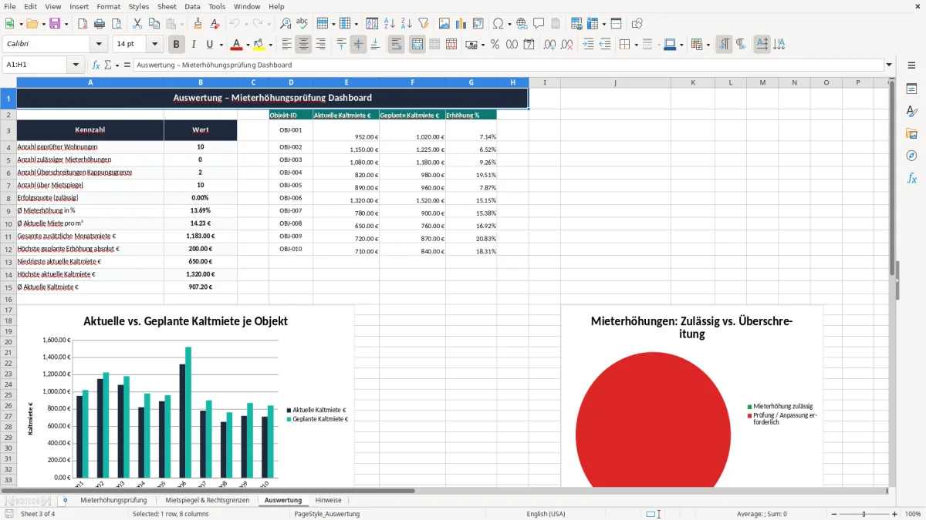The image size is (926, 520).
Task: Open the Insert menu
Action: pos(79,6)
